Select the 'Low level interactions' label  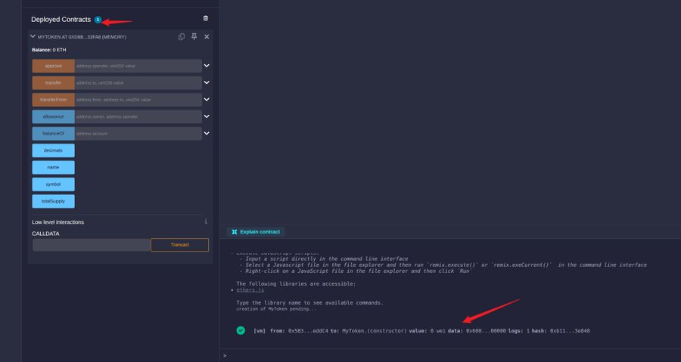[x=58, y=222]
